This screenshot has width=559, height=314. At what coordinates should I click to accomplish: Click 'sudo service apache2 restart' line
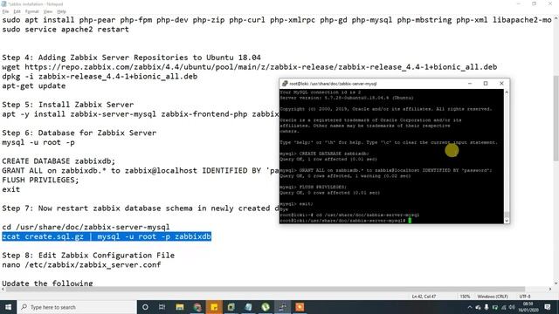tap(66, 29)
